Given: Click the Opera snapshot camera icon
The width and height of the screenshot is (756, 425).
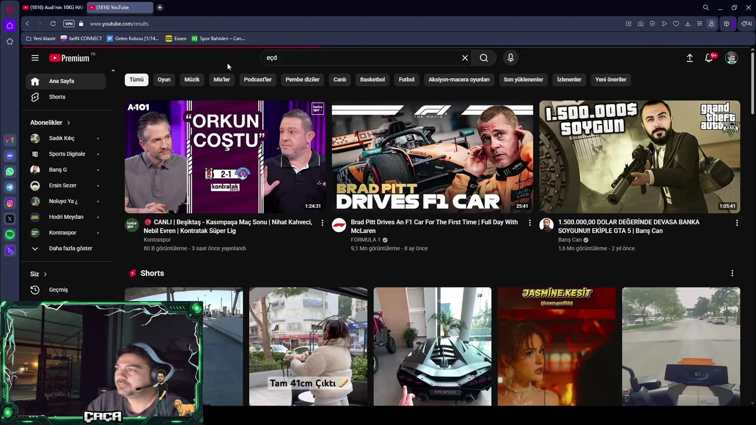Looking at the screenshot, I should [x=641, y=24].
